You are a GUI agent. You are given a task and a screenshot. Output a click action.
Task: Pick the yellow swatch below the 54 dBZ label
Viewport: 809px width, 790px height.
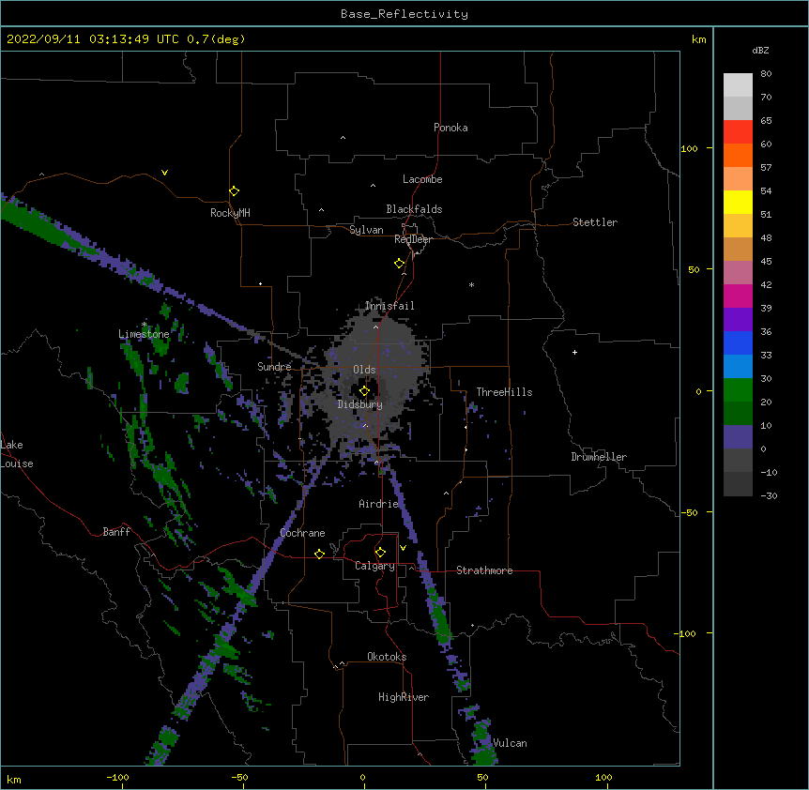[738, 202]
